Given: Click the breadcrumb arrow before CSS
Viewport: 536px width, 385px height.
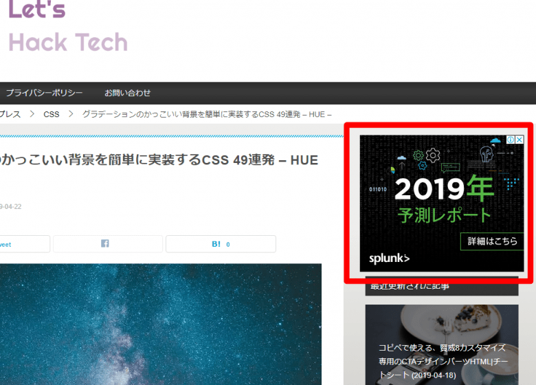Looking at the screenshot, I should pos(32,114).
